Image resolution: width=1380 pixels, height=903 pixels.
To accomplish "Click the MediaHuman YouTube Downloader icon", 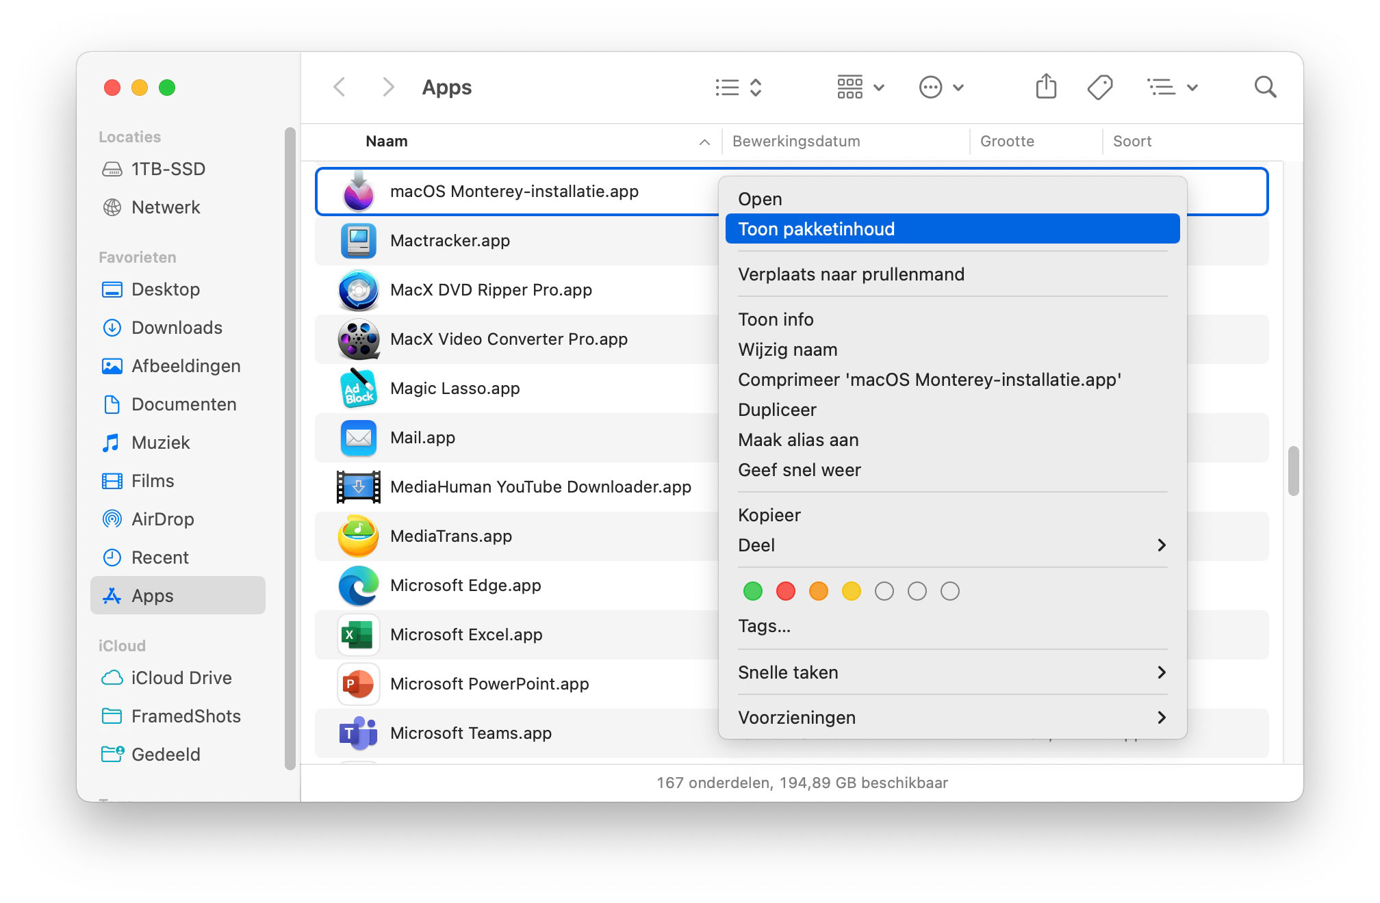I will coord(358,487).
